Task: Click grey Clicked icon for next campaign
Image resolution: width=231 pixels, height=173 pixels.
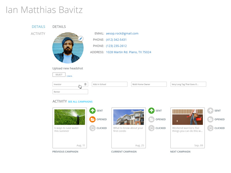Action: tap(210, 128)
